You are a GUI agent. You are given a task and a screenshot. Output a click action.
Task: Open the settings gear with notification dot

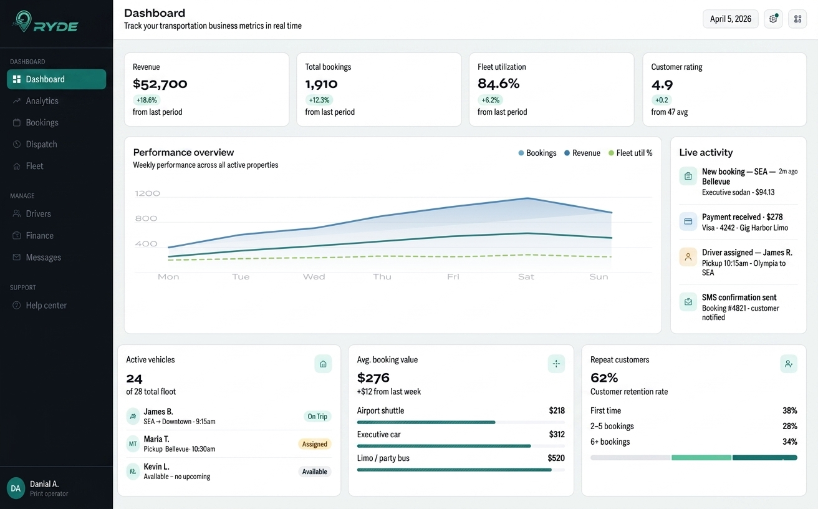pos(773,19)
